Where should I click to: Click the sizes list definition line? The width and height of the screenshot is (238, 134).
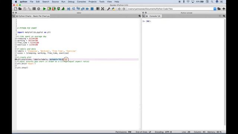43,53
